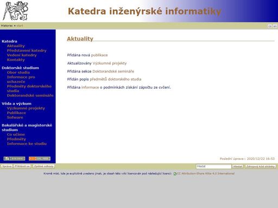Go to Vedení katedry page

pyautogui.click(x=22, y=55)
